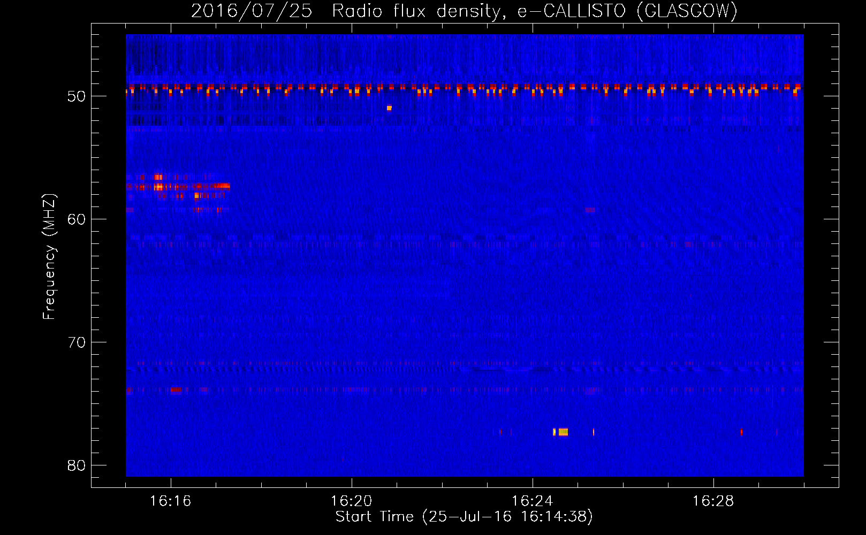Click the plot title '2016/07/25 Radio flux density, e-CALLISTO (GLASGOW)'
The image size is (866, 535).
464,11
